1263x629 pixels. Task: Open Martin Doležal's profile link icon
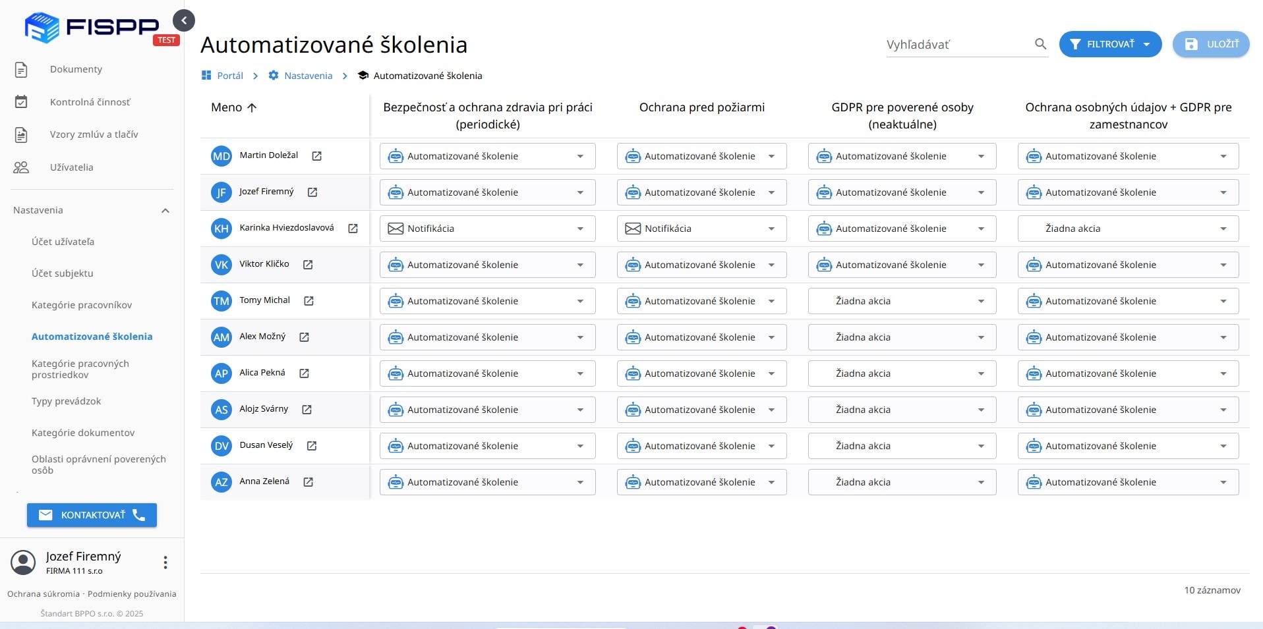316,156
